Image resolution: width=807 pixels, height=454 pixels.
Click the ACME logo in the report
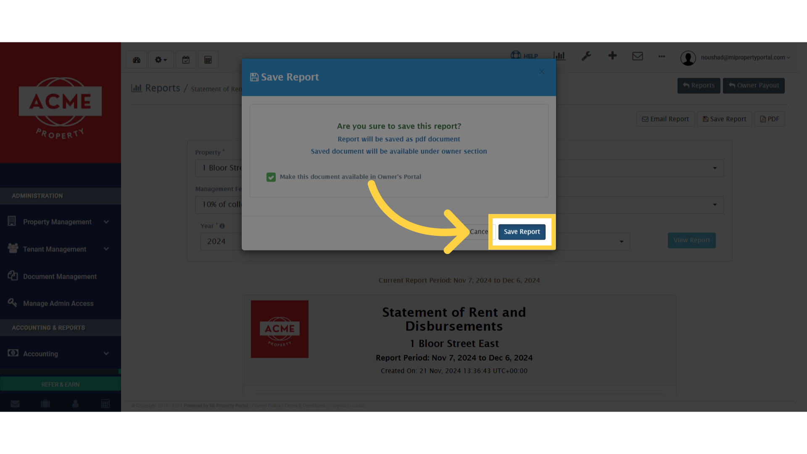click(280, 329)
